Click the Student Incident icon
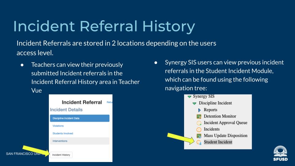Screen dimensions: 295x166 pos(199,142)
